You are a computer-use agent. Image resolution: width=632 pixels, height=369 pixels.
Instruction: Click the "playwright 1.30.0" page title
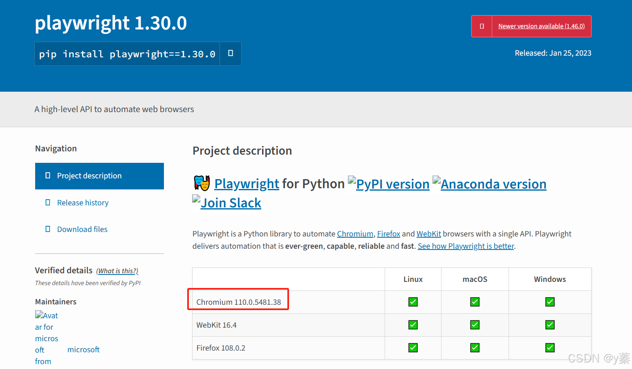click(x=111, y=23)
